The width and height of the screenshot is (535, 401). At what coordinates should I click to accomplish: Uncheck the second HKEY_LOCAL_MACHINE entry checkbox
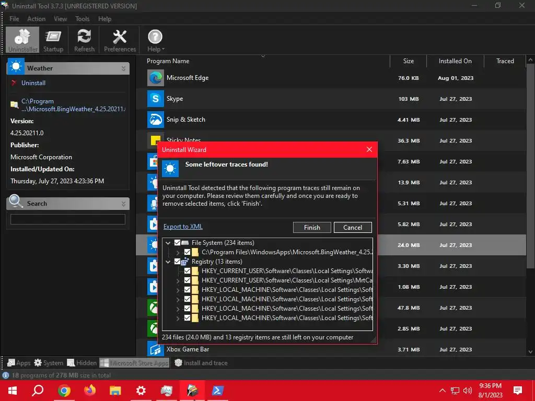click(188, 299)
